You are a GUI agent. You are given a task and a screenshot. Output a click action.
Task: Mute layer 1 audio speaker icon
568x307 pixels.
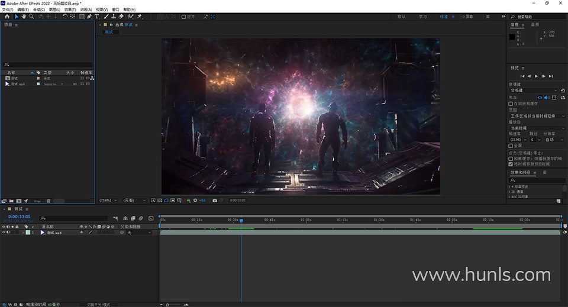click(x=8, y=232)
